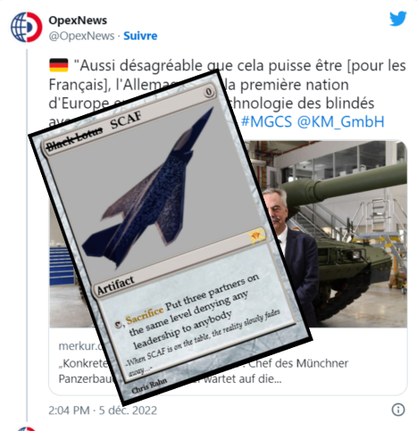This screenshot has width=417, height=431.
Task: Click the zero mana cost symbol
Action: point(209,92)
